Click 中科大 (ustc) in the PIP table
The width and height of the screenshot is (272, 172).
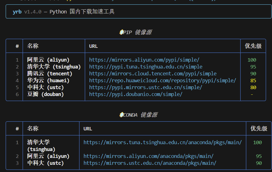click(46, 88)
